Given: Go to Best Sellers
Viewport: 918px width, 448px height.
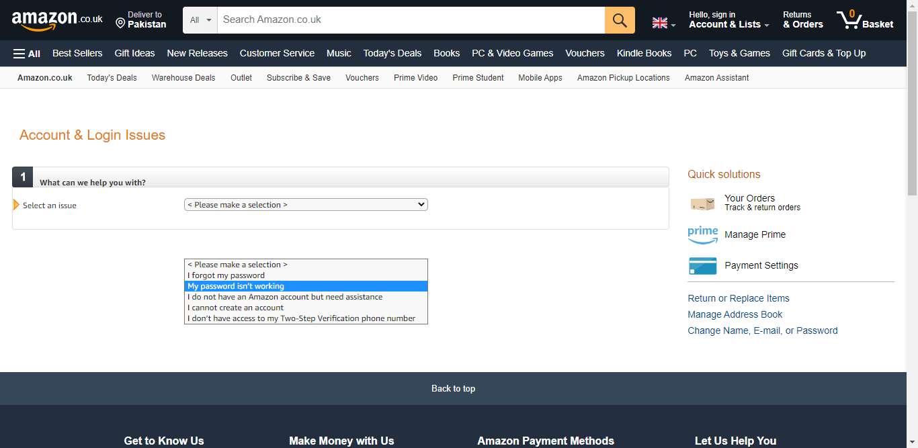Looking at the screenshot, I should pos(77,54).
